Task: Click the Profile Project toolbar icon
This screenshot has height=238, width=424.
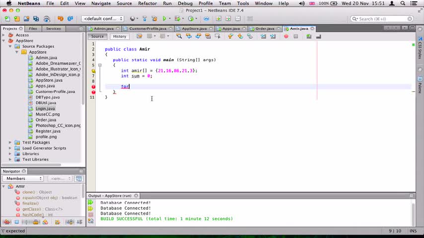Action: pos(191,19)
